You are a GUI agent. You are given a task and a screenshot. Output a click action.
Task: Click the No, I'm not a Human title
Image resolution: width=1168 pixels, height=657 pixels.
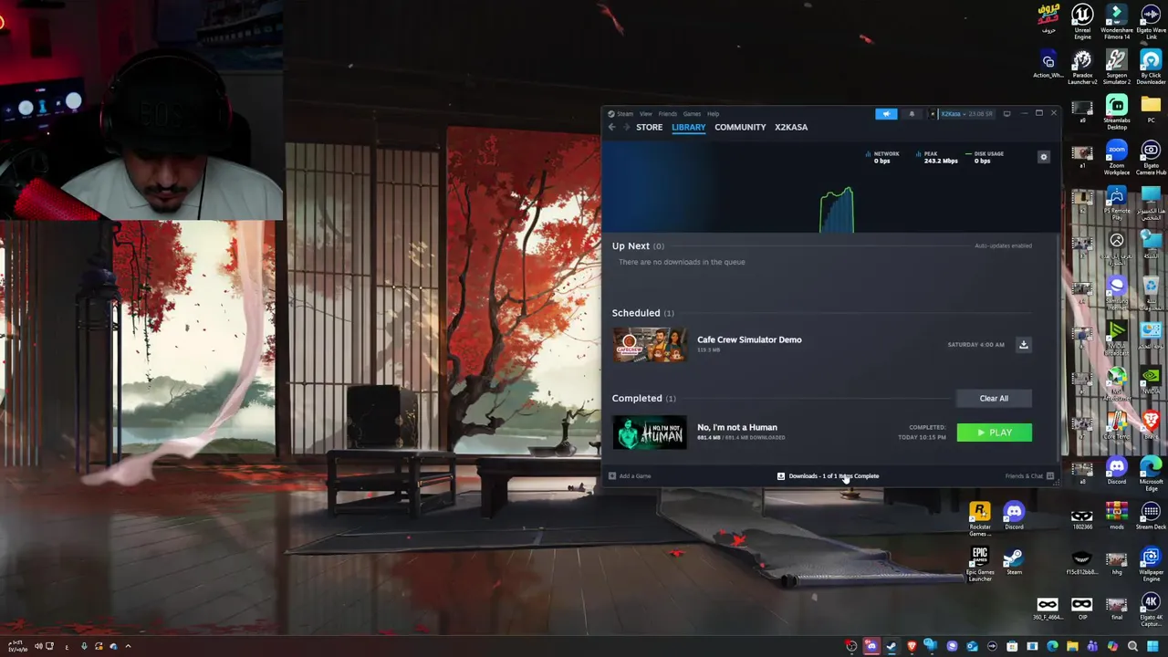737,427
